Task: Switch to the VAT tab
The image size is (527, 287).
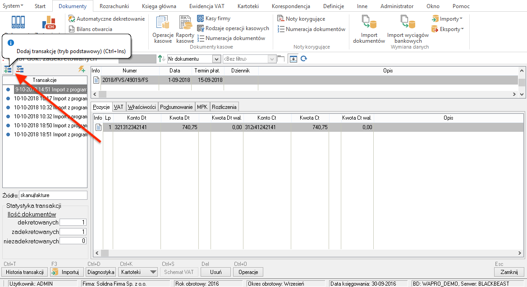Action: 119,107
